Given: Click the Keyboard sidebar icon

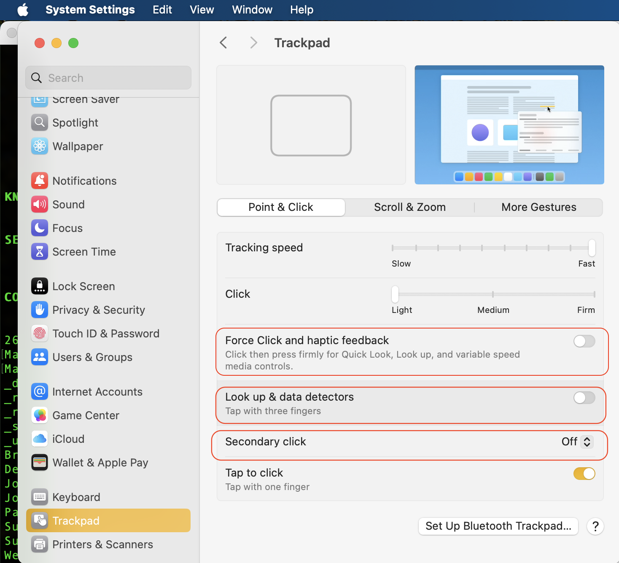Looking at the screenshot, I should (40, 497).
